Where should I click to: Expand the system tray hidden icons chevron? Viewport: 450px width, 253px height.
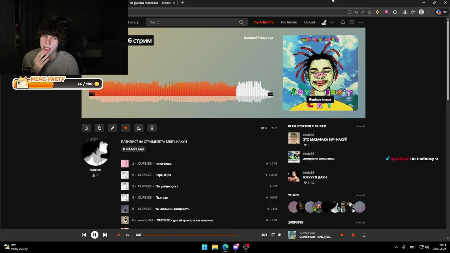click(397, 247)
